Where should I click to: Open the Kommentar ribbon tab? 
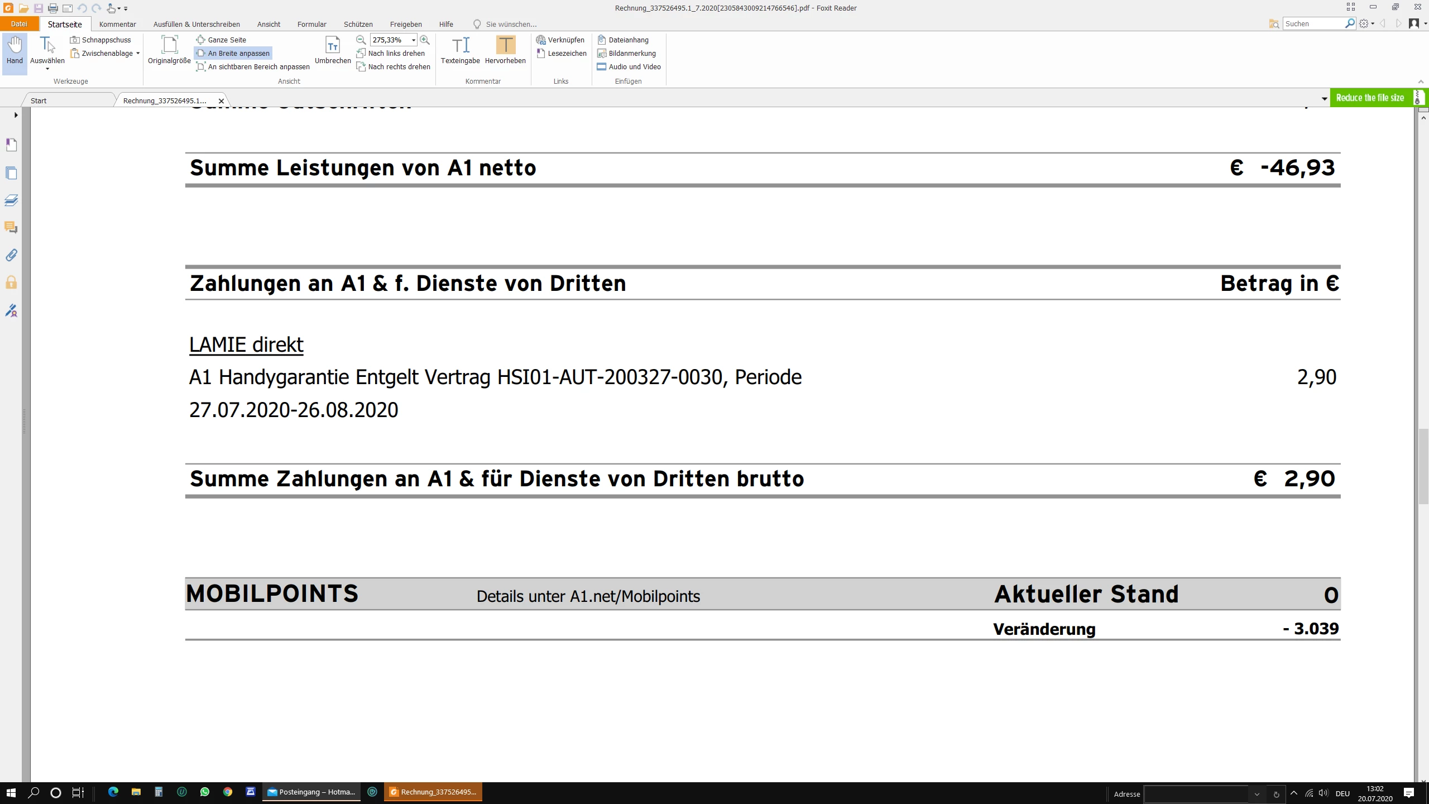(x=117, y=24)
